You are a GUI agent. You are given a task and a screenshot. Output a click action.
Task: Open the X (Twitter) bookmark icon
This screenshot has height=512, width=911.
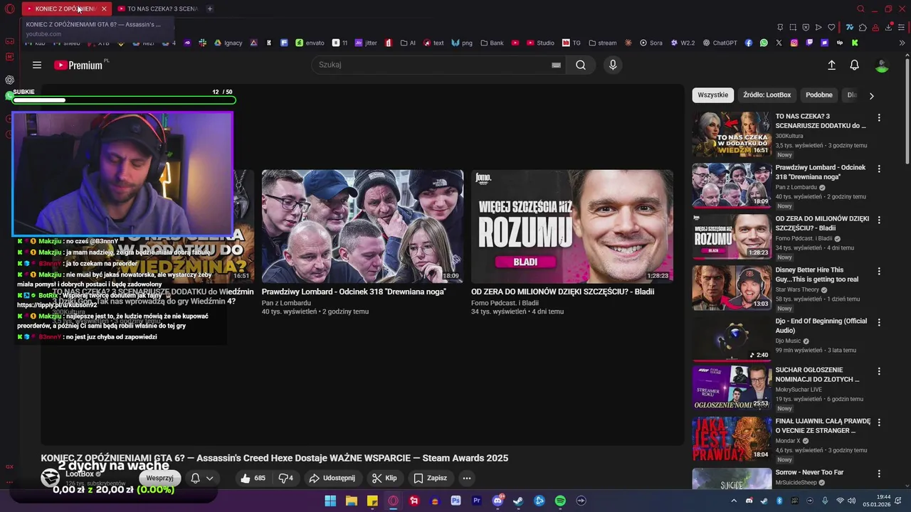click(779, 43)
